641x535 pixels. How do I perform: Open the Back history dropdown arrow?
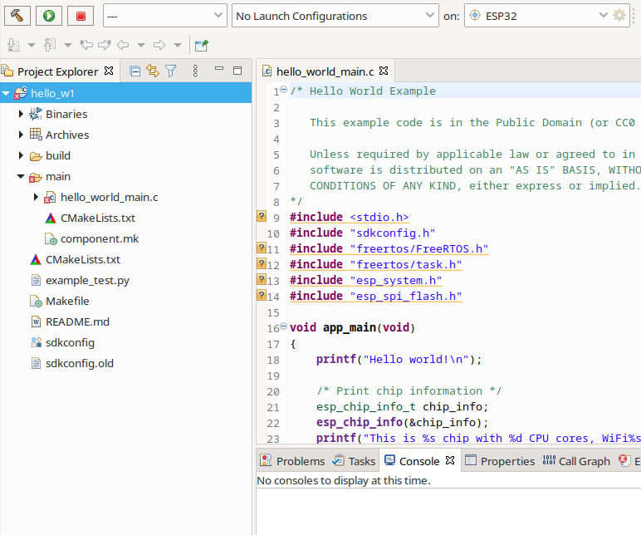pos(141,45)
